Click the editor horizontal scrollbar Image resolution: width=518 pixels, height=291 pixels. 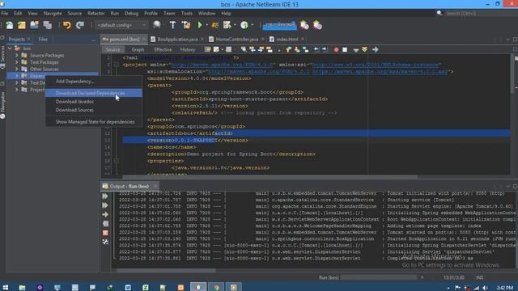coord(270,176)
